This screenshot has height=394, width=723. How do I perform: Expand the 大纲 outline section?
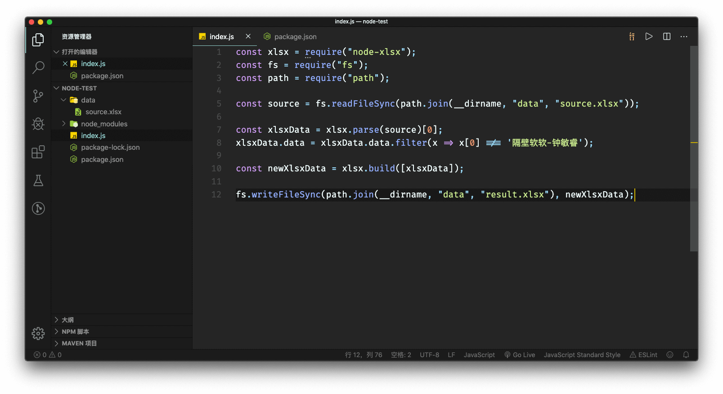121,320
